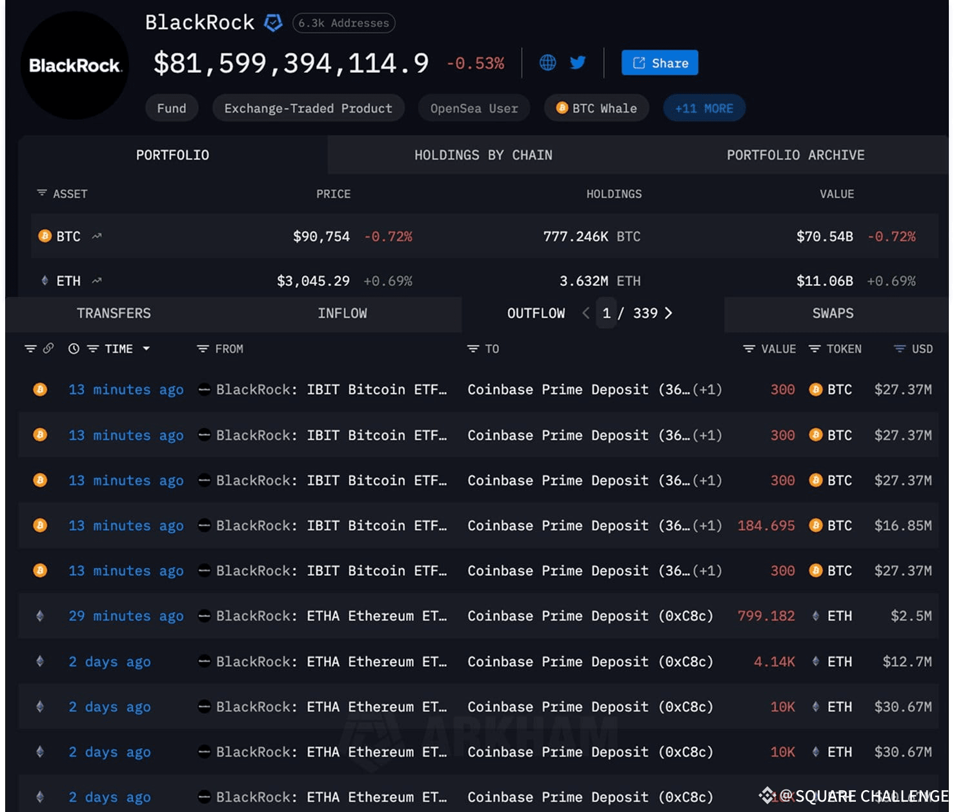Click the ETH token icon on the 799.182 row
The image size is (954, 812).
click(x=816, y=616)
